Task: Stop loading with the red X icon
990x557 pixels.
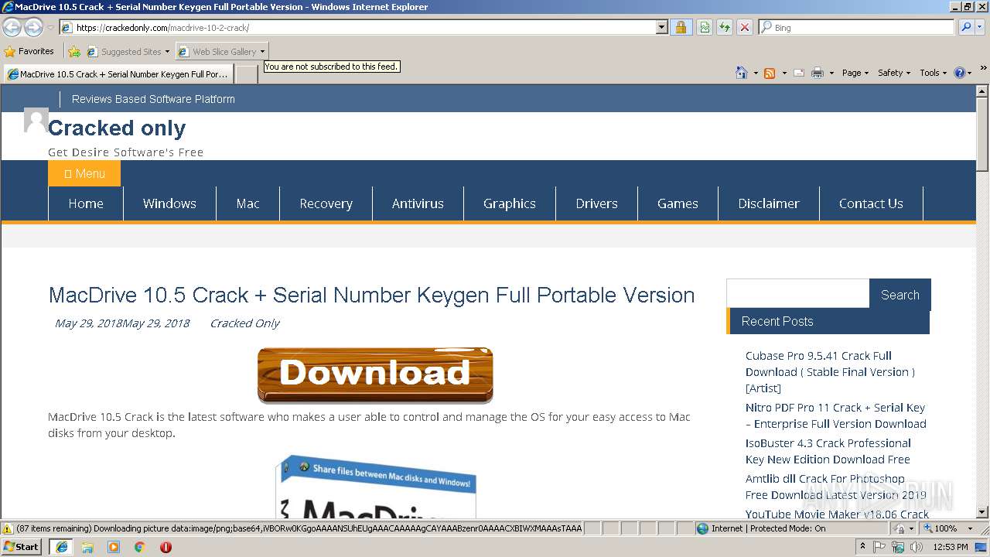Action: tap(744, 27)
